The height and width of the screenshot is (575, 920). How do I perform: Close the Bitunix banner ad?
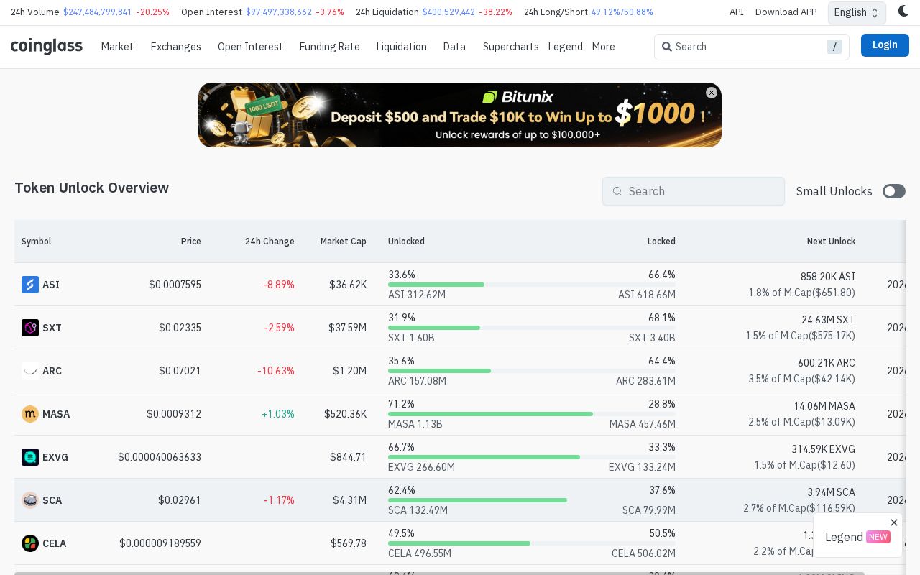click(x=712, y=93)
